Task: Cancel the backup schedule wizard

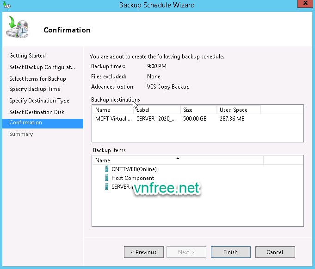Action: pyautogui.click(x=274, y=252)
